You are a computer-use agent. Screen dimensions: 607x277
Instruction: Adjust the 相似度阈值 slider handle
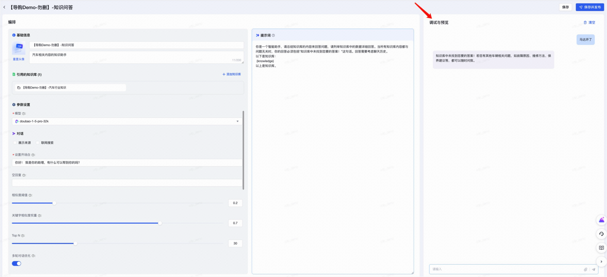[54, 203]
